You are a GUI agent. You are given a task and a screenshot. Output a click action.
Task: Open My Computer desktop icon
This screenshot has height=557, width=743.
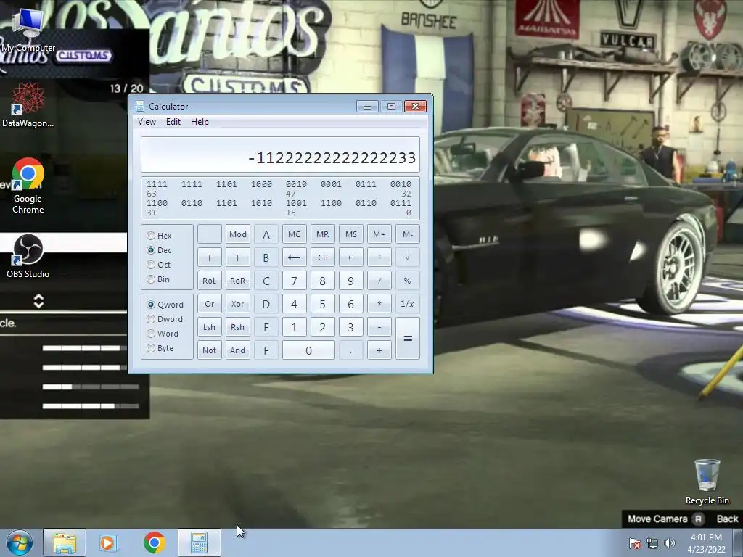coord(28,29)
